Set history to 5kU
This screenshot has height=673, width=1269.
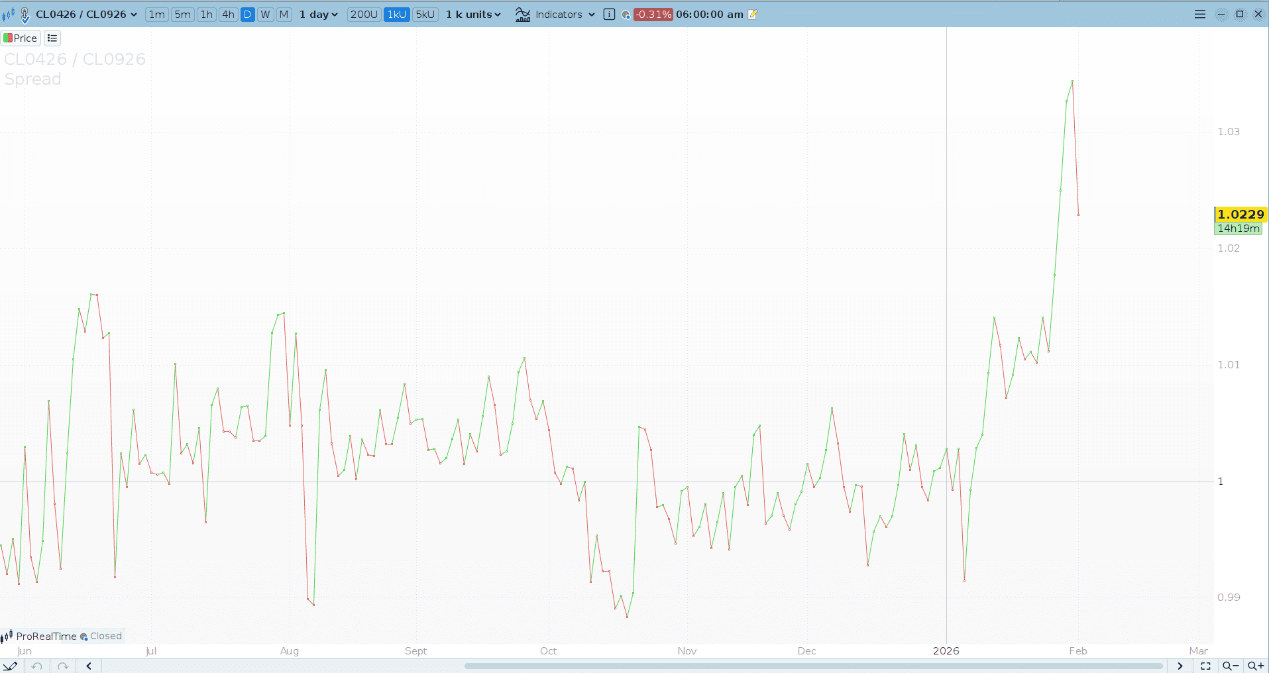click(425, 15)
